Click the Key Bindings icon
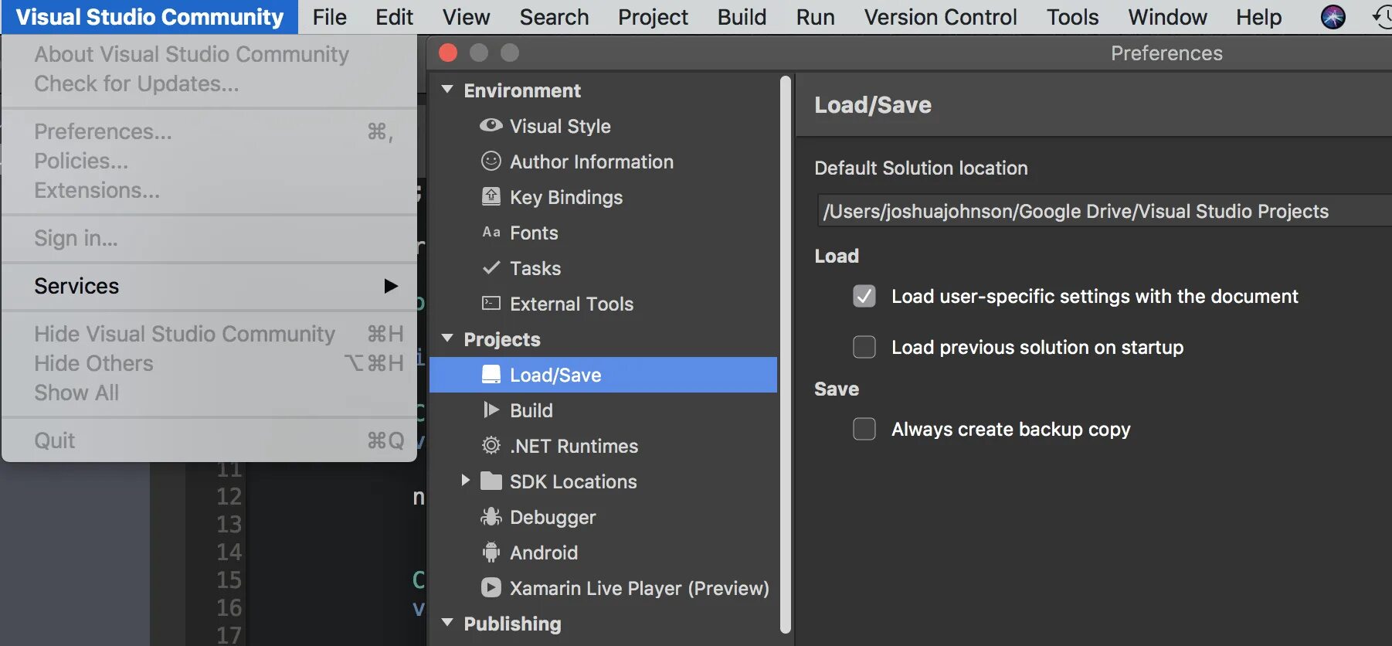Screen dimensions: 1392x646 point(491,196)
